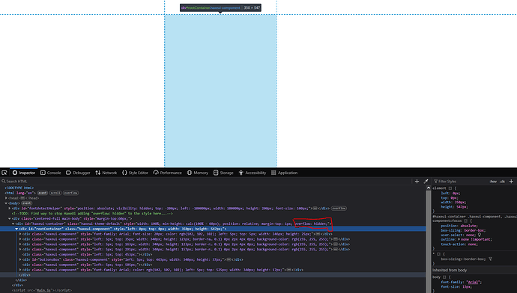Open the Performance panel
Viewport: 517px width, 293px height.
[167, 173]
